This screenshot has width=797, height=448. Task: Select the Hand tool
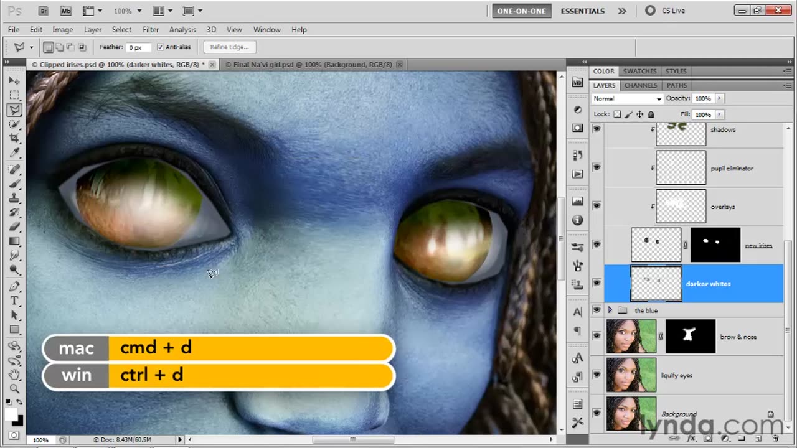14,375
